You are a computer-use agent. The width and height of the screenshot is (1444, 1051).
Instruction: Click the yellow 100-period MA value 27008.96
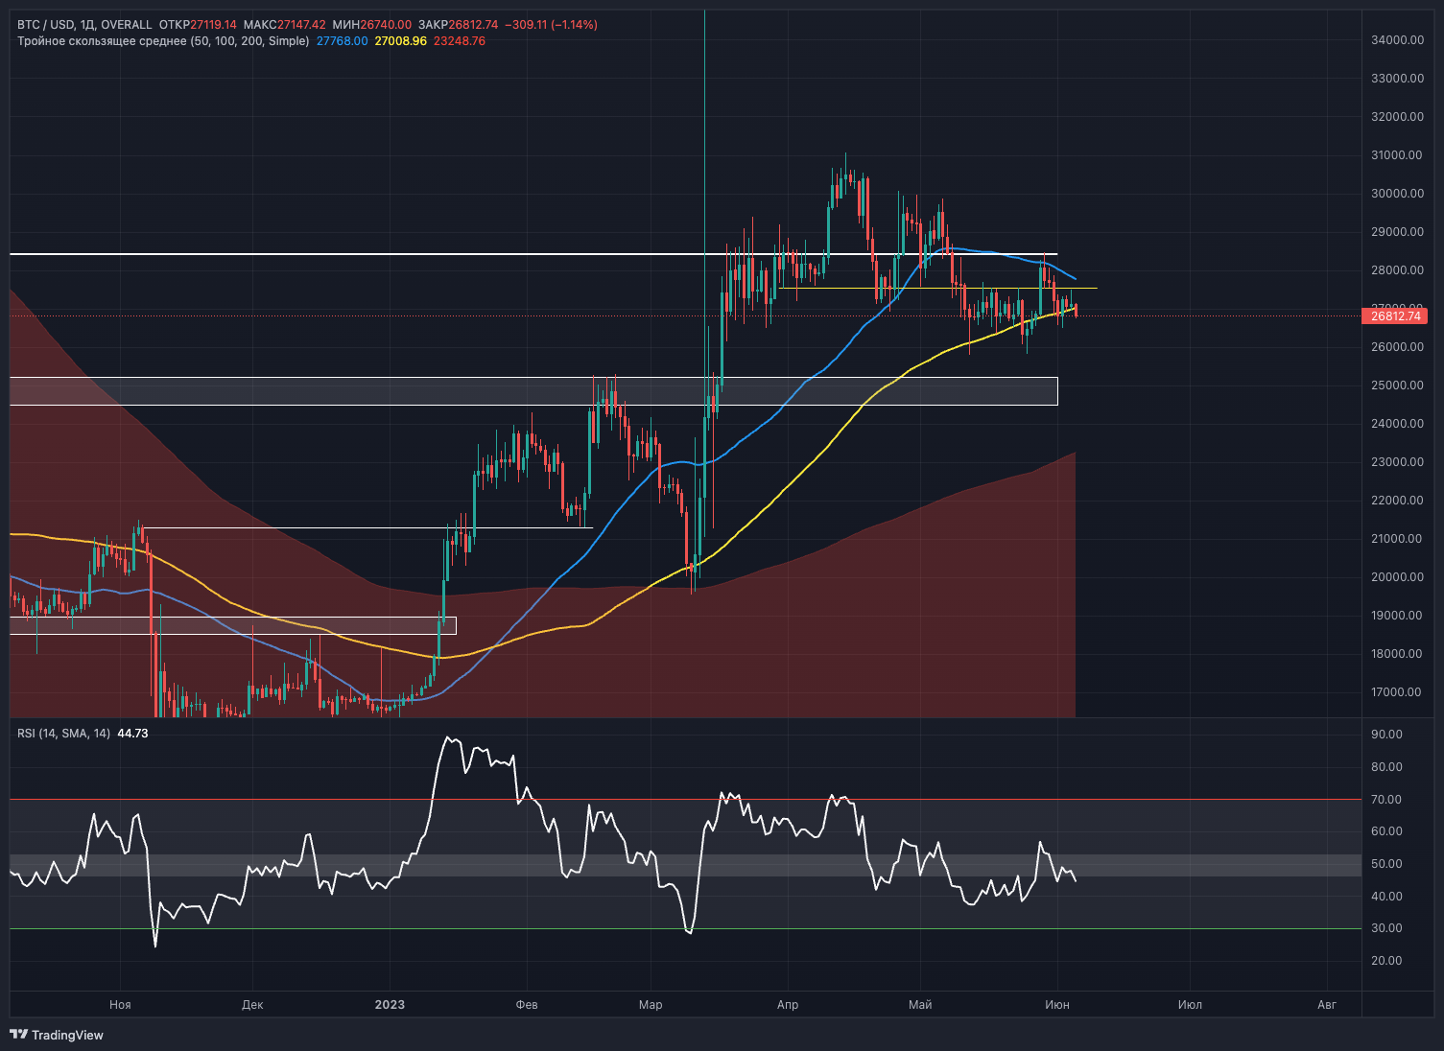[400, 41]
